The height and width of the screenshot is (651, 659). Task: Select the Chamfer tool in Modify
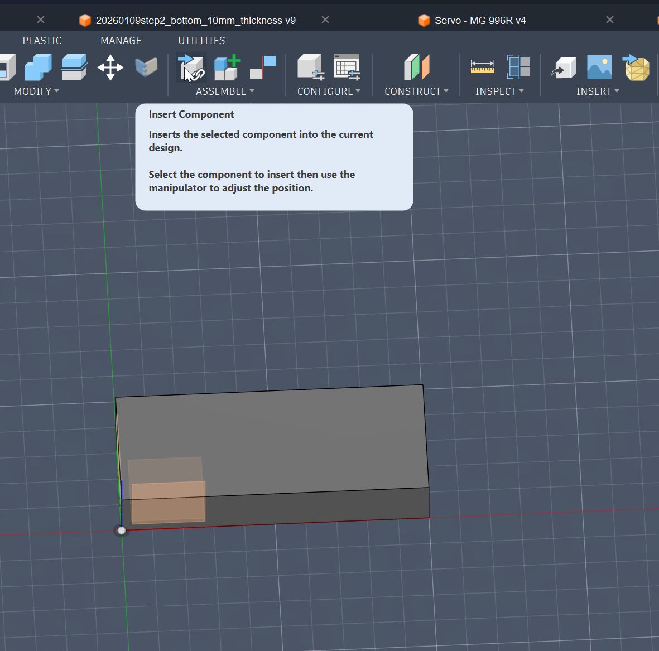tap(146, 67)
